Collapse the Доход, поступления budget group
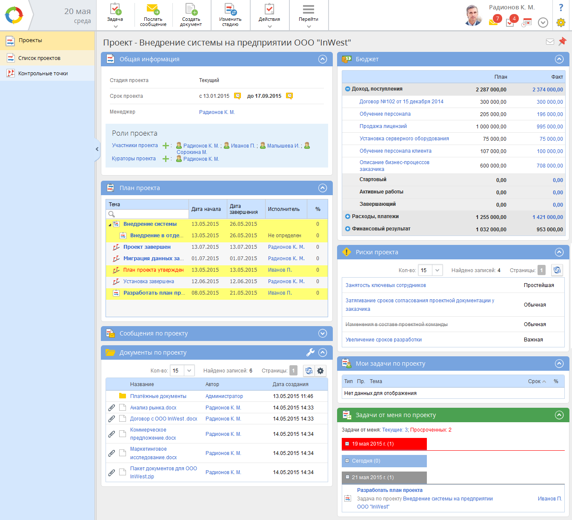 (x=348, y=89)
